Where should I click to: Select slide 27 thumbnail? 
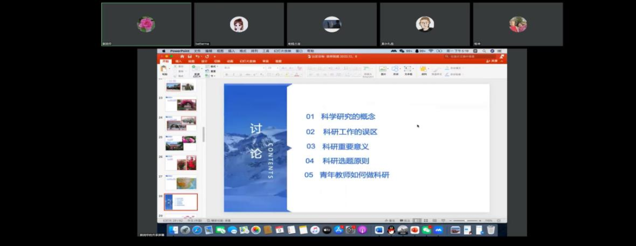point(181,182)
